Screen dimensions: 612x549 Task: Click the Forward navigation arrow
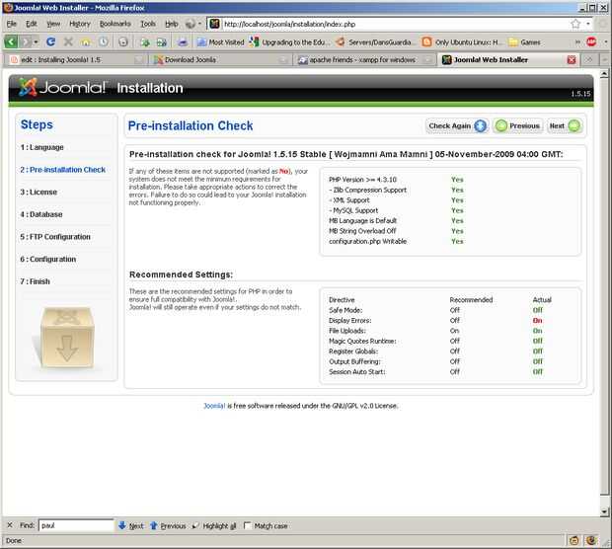tap(26, 41)
